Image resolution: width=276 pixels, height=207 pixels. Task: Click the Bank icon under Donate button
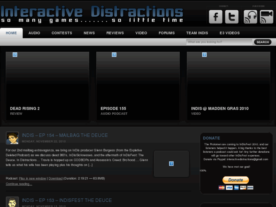(250, 188)
